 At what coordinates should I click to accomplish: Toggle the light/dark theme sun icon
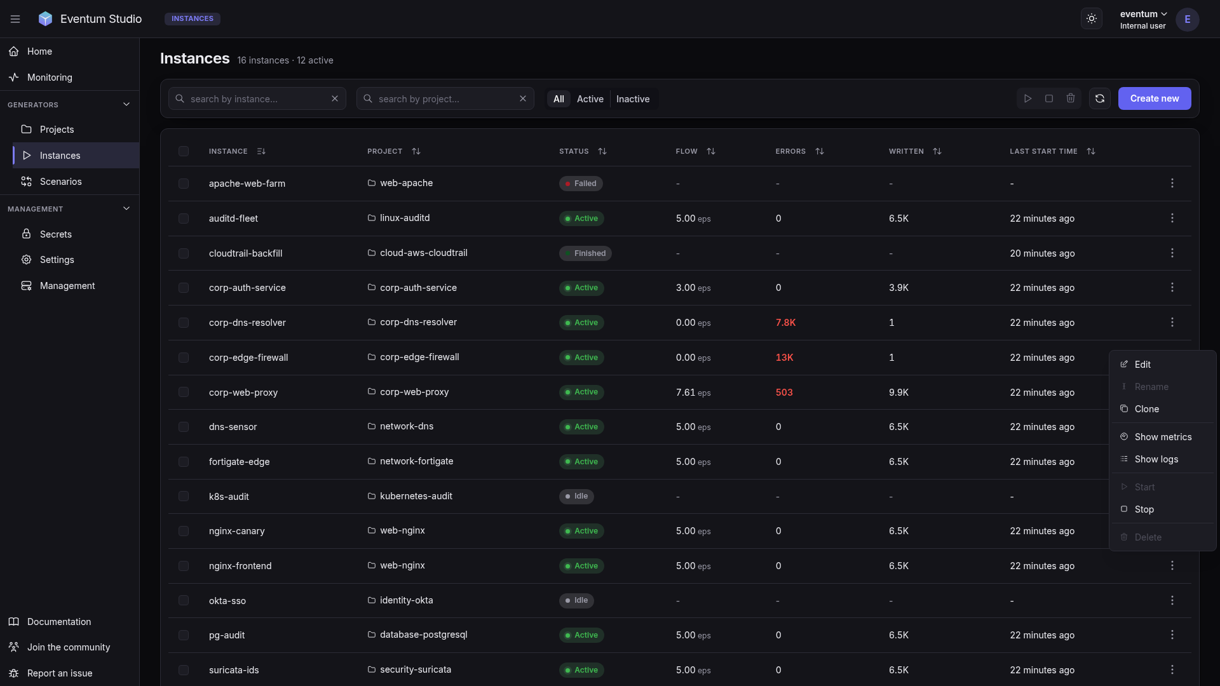(x=1092, y=19)
